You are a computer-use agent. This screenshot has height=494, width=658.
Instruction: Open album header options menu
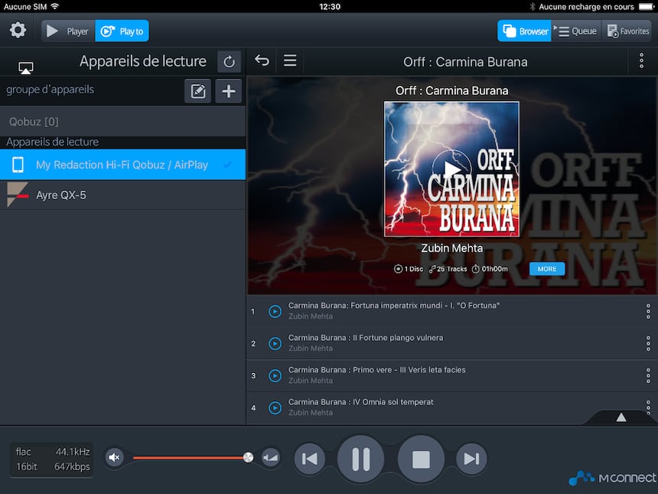[641, 61]
